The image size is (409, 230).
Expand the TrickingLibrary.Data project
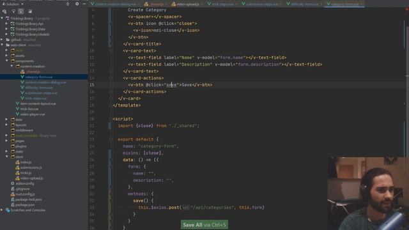6,29
